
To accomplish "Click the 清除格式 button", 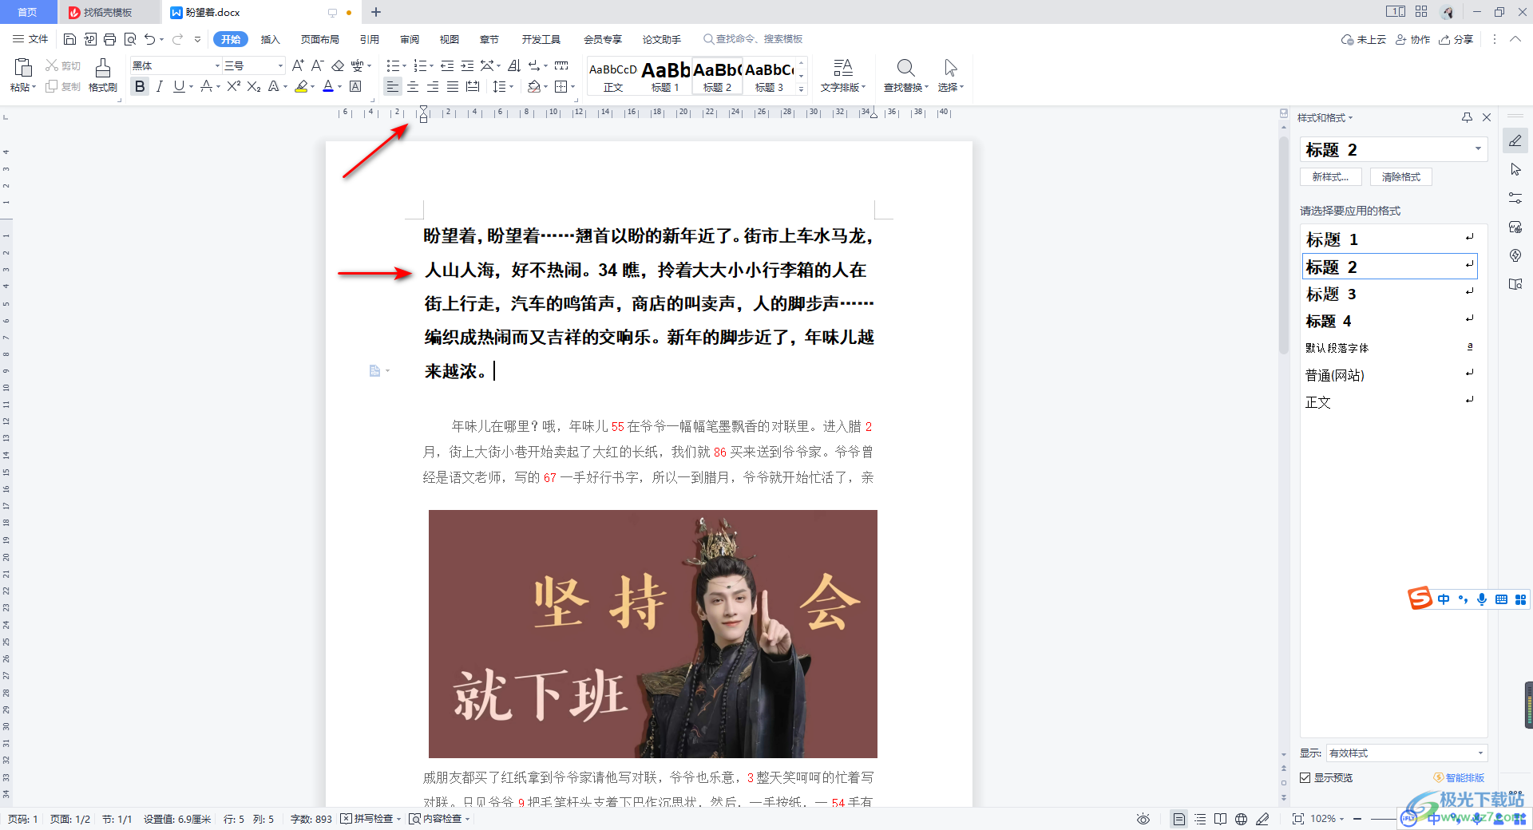I will pyautogui.click(x=1401, y=177).
